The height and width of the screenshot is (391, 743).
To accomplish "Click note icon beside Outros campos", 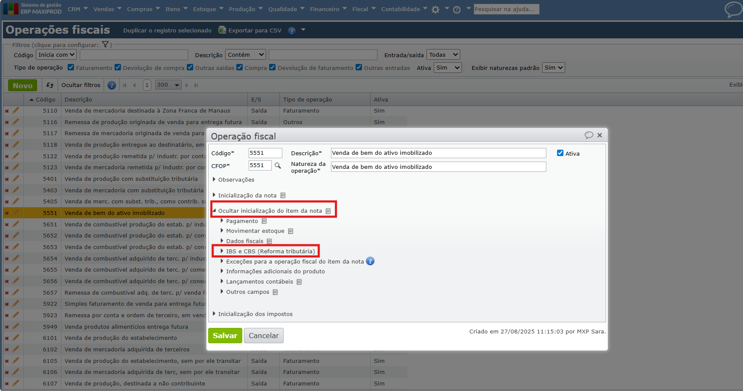I will point(276,292).
